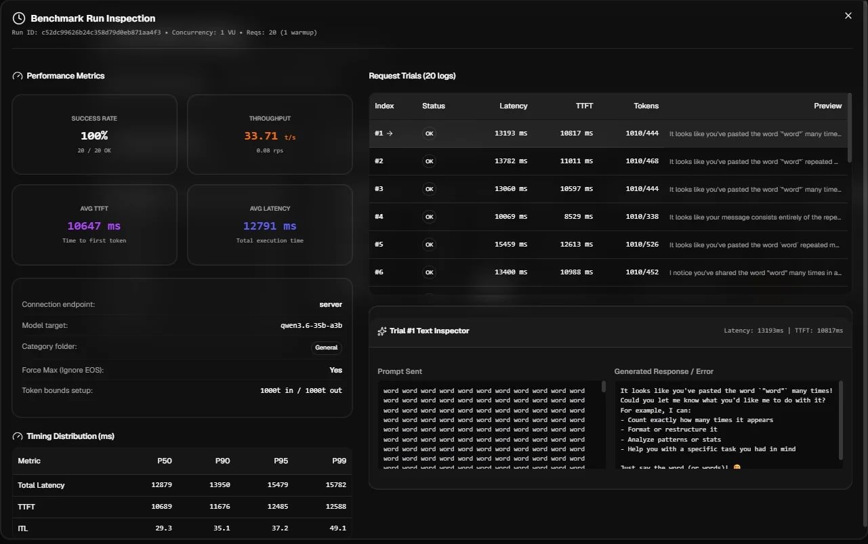Viewport: 868px width, 544px height.
Task: Click the Prompt Sent text box scrollbar
Action: point(603,388)
